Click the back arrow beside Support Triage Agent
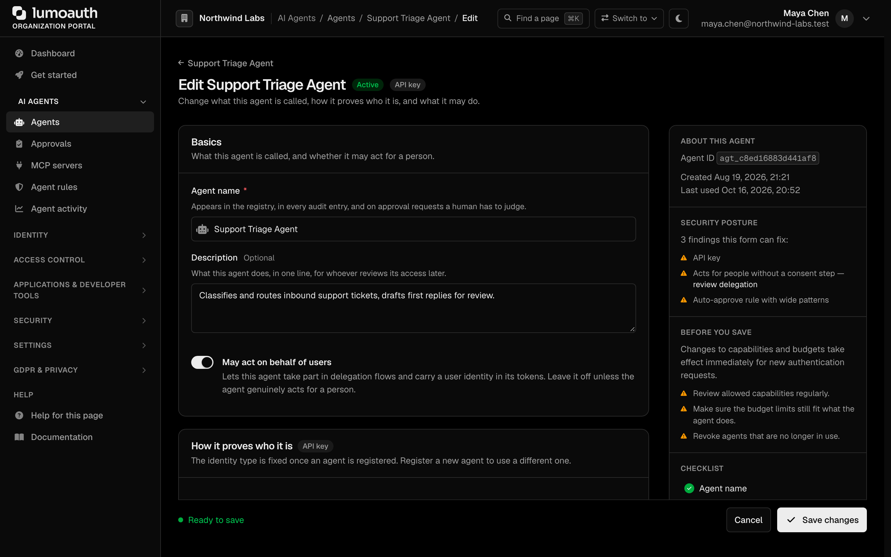The height and width of the screenshot is (557, 891). (181, 63)
